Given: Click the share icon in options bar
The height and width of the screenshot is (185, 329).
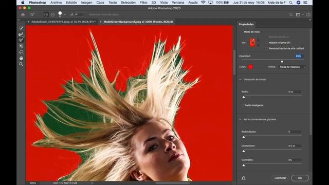Looking at the screenshot, I should 308,14.
